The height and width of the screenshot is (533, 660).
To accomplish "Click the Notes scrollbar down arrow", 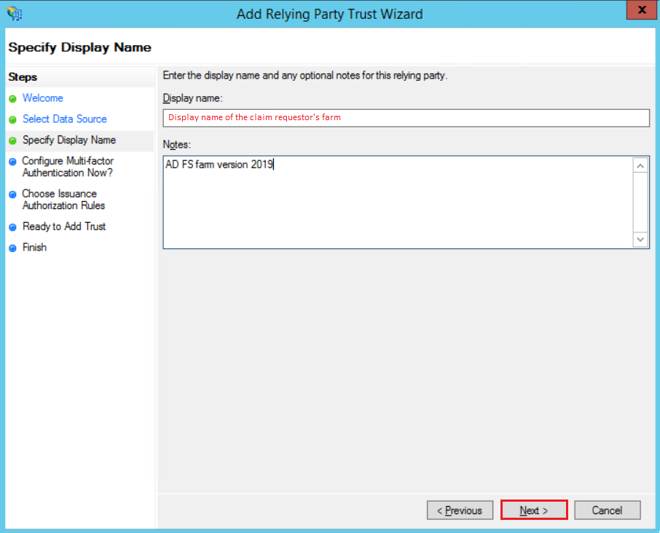I will (640, 240).
